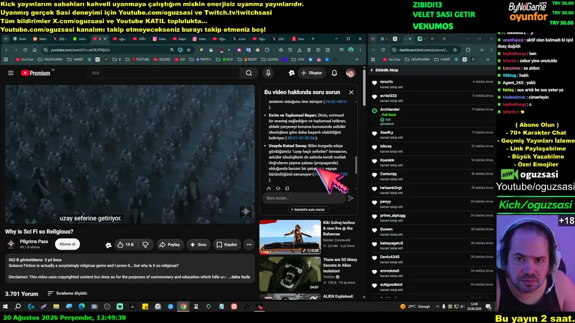Screen dimensions: 575x323
Task: Open the tab search dropdown in YouTube window
Action: coord(7,39)
